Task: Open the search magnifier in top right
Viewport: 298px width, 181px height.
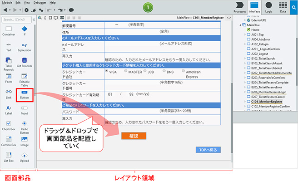Action: click(x=294, y=7)
